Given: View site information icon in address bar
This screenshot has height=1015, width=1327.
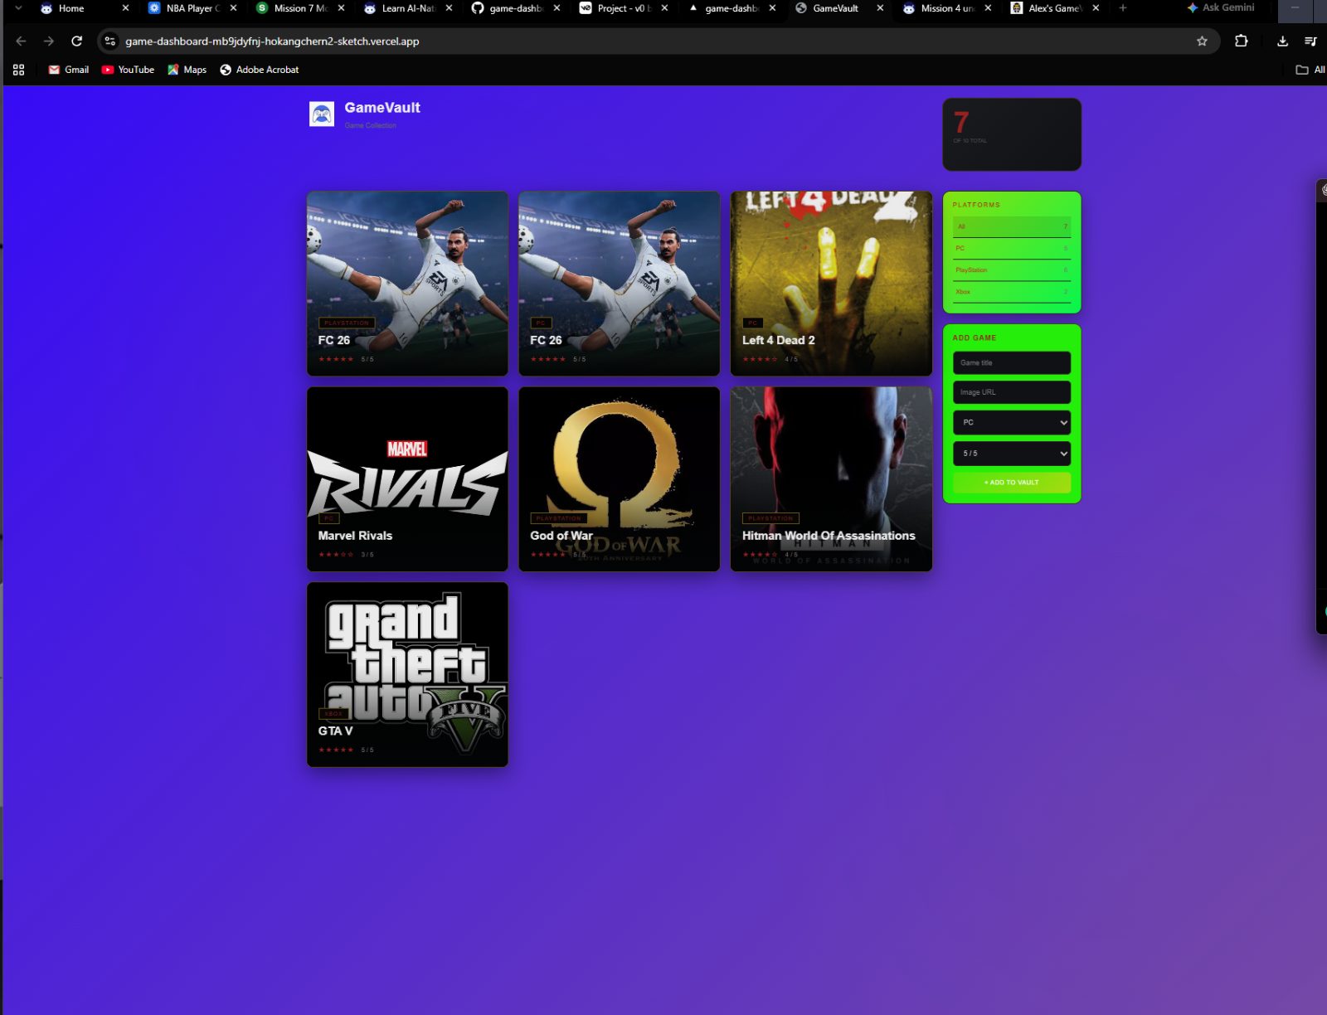Looking at the screenshot, I should 110,41.
